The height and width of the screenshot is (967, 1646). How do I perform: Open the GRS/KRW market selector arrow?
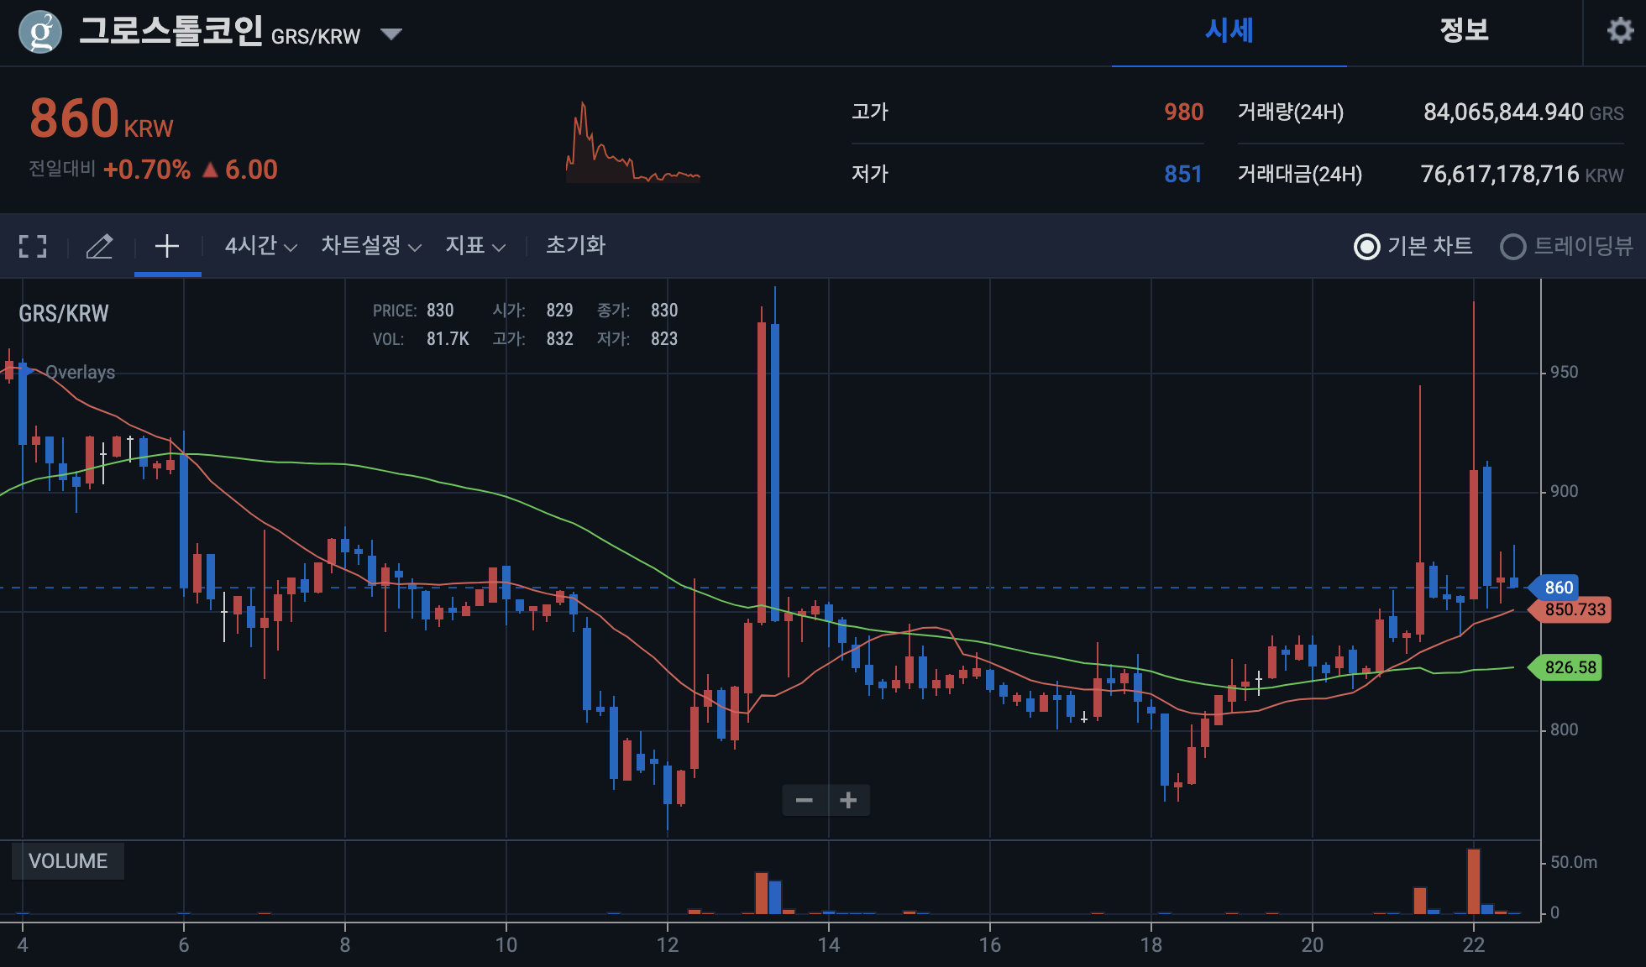391,34
